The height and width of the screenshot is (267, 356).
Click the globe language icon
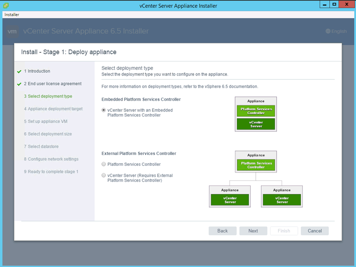tap(328, 31)
